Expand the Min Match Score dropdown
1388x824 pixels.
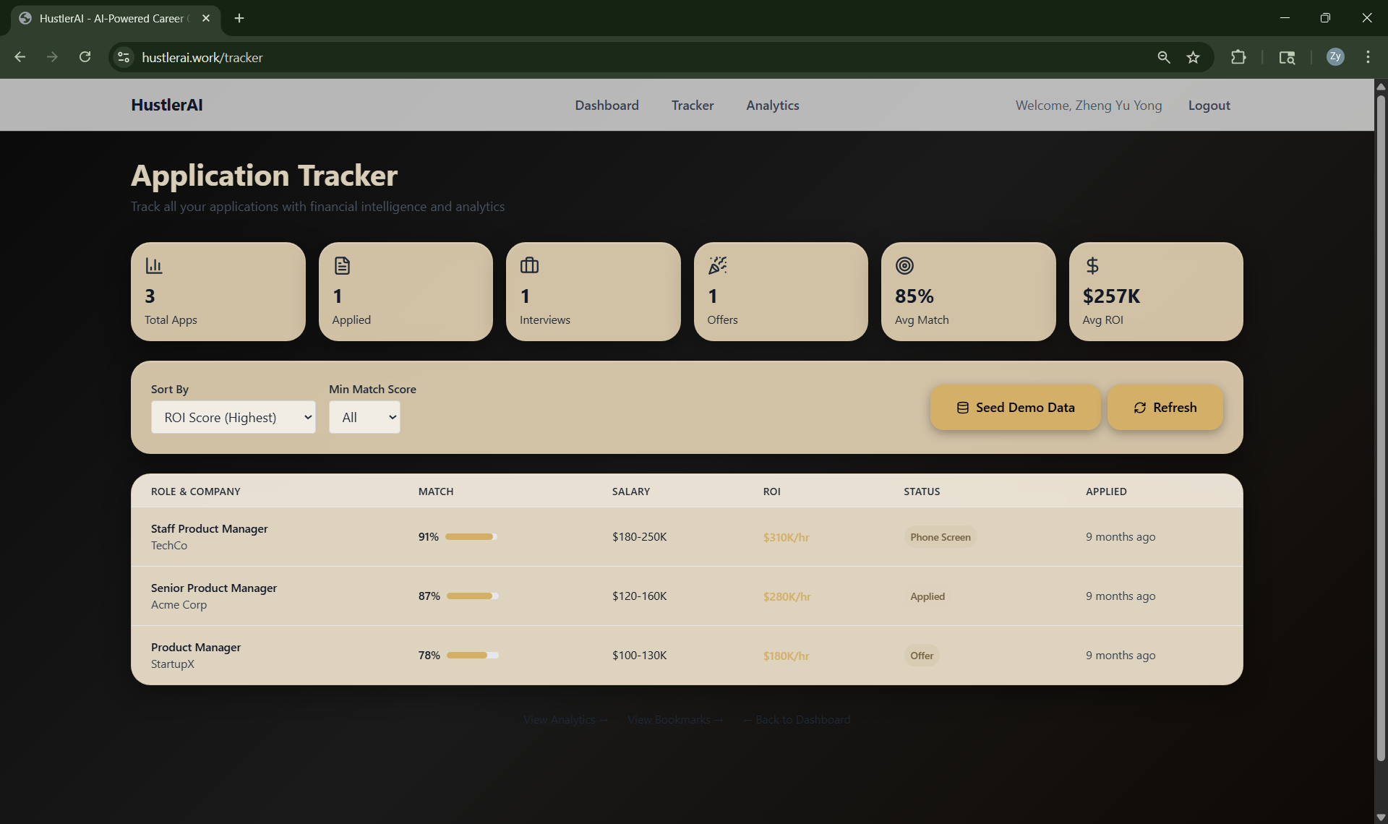pos(364,417)
